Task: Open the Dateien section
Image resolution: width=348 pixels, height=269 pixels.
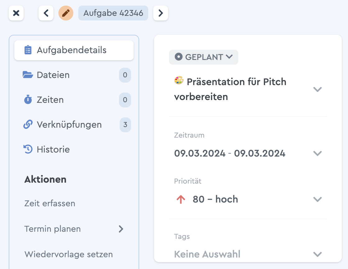Action: coord(74,75)
